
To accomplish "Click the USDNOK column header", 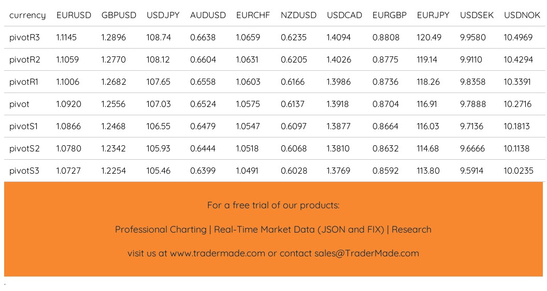I will click(522, 16).
